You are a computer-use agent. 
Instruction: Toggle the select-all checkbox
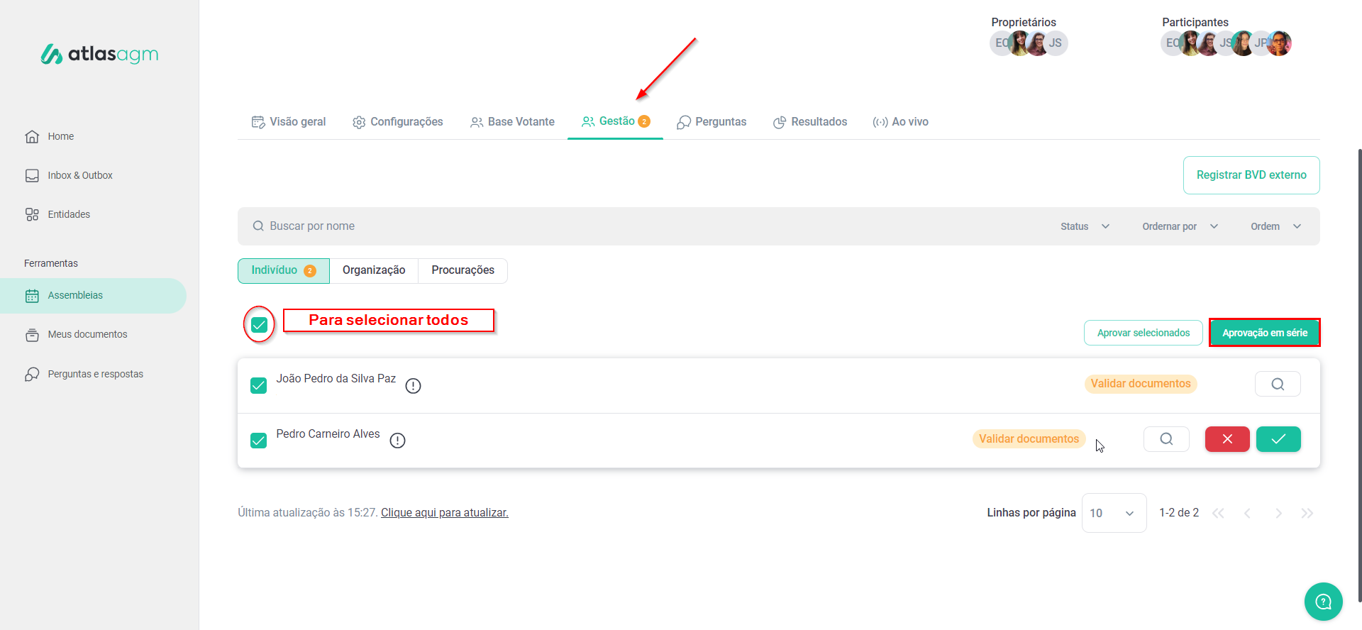259,325
